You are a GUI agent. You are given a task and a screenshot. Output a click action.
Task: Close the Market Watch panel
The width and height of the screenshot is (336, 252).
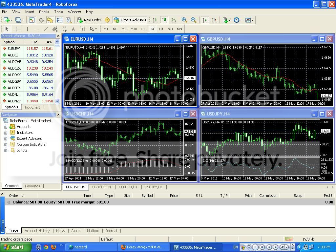pyautogui.click(x=58, y=36)
